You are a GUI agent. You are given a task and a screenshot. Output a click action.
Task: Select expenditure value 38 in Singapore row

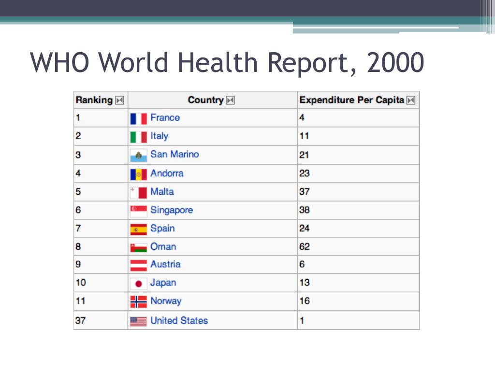point(305,210)
